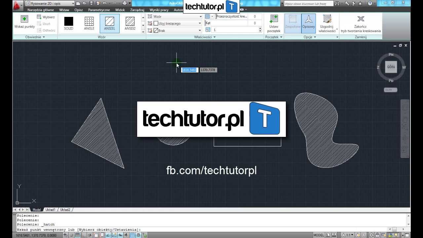Toggle the infer constraints status bar icon
This screenshot has width=423, height=238.
(x=66, y=235)
